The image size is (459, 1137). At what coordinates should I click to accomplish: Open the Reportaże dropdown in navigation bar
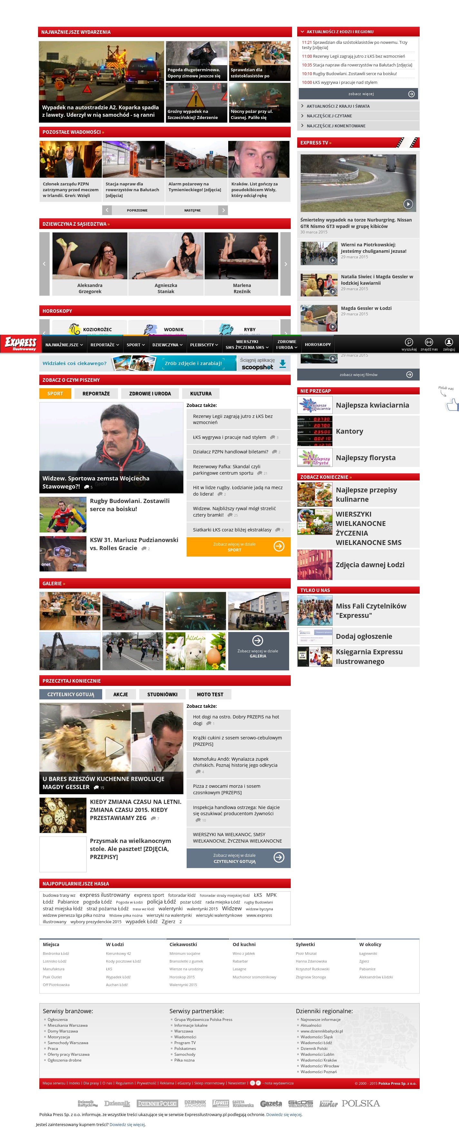pos(105,345)
